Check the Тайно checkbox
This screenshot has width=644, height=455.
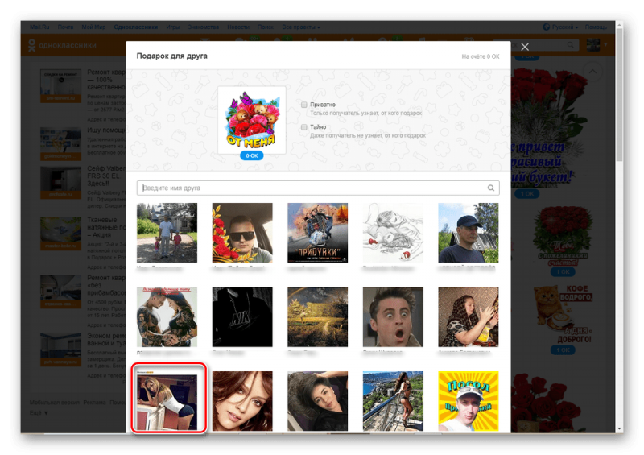pyautogui.click(x=304, y=127)
